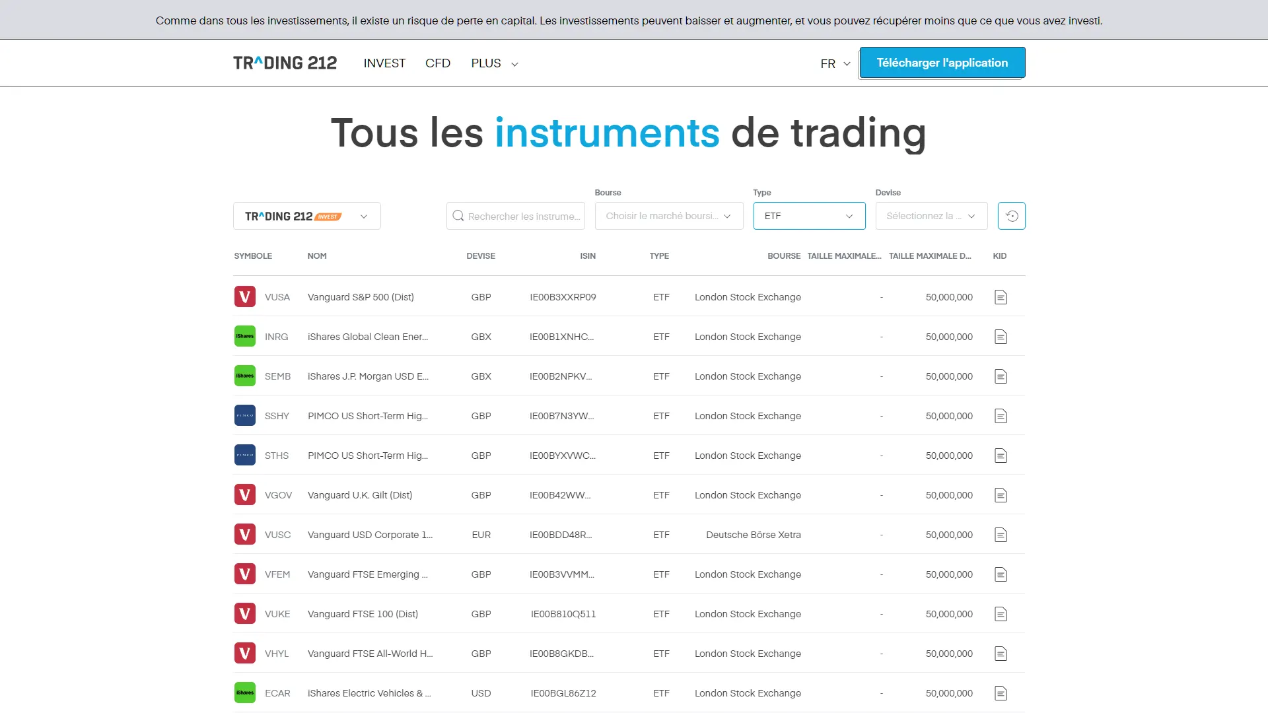Go to the CFD section
The image size is (1268, 713).
(438, 63)
